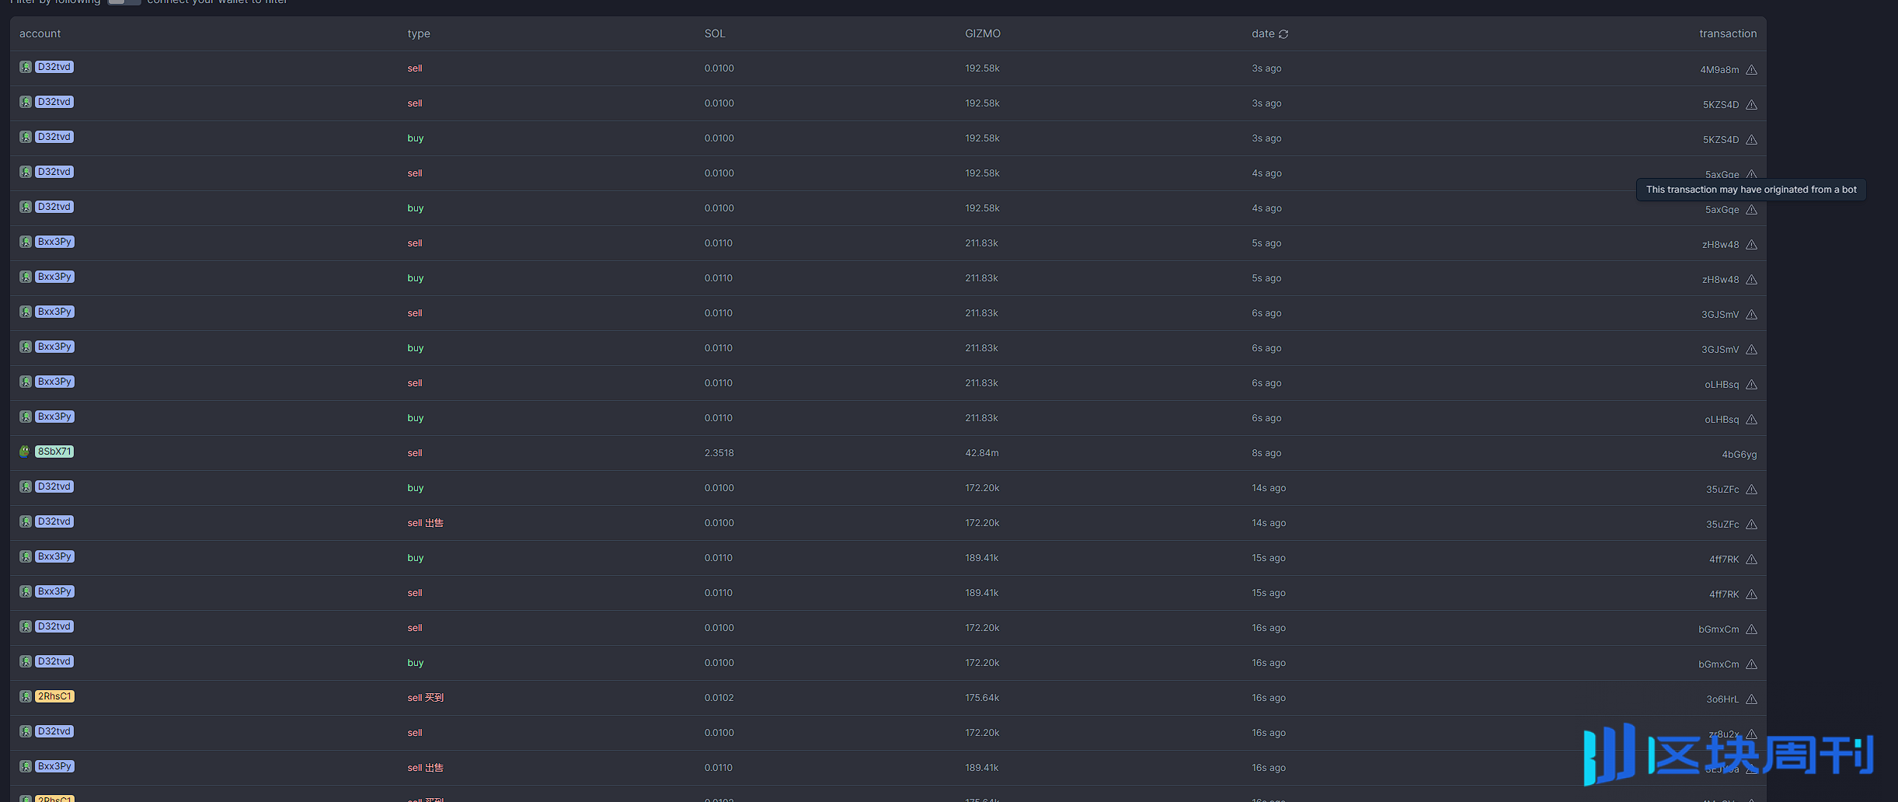This screenshot has width=1898, height=802.
Task: Click the bot-origin tooltip message
Action: (1751, 190)
